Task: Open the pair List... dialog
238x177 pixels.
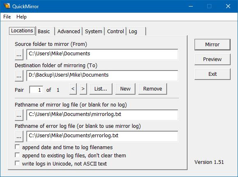Action: (101, 89)
